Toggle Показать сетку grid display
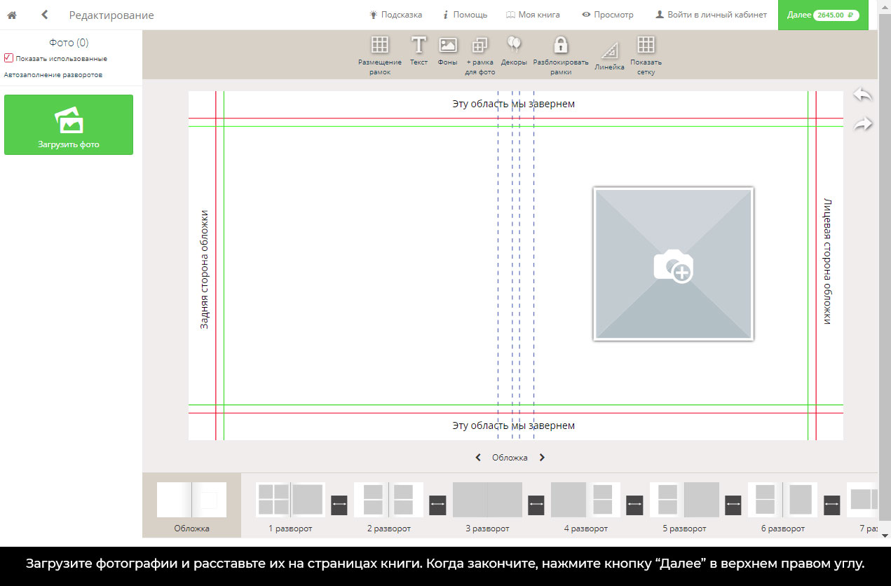891x586 pixels. [646, 46]
